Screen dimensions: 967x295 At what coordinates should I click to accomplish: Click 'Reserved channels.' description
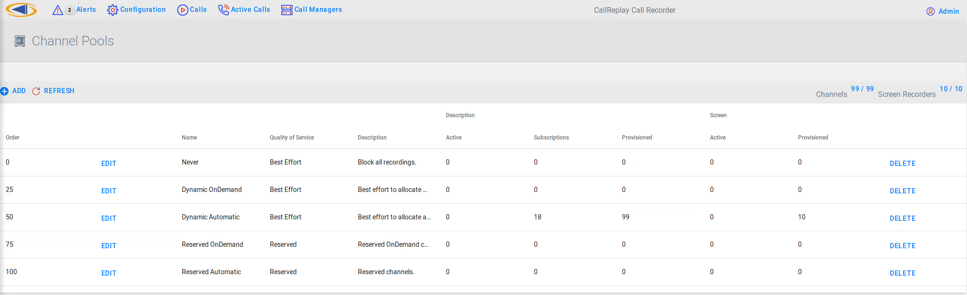tap(386, 272)
